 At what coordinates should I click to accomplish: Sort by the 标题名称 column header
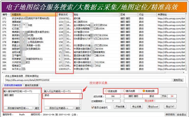[34, 14]
